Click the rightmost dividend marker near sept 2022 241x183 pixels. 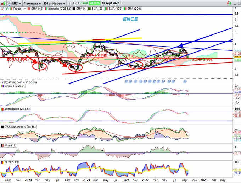[185, 81]
